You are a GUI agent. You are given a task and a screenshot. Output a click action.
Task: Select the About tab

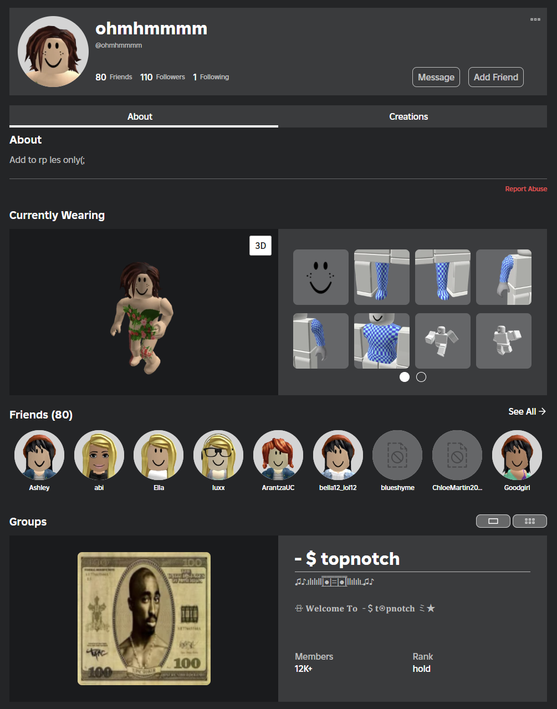[140, 116]
